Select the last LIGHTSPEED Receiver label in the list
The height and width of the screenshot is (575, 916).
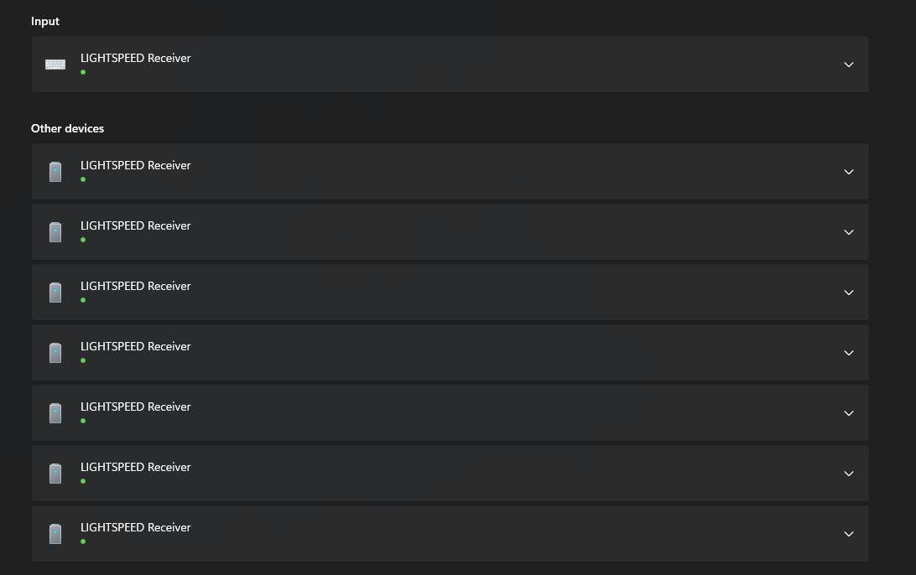pyautogui.click(x=136, y=527)
